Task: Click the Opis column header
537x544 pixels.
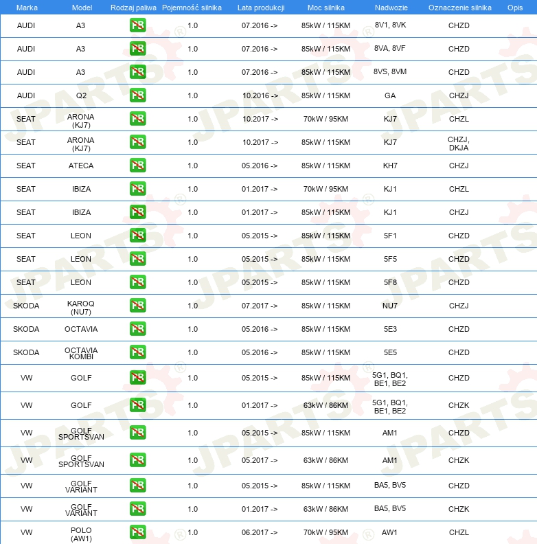Action: (x=515, y=8)
